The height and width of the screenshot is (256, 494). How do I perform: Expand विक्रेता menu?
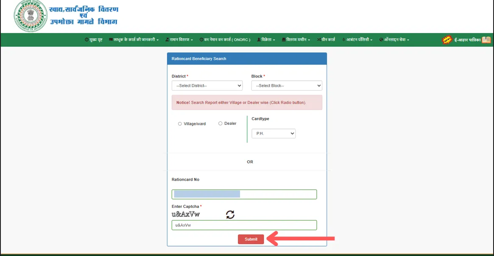tap(266, 40)
